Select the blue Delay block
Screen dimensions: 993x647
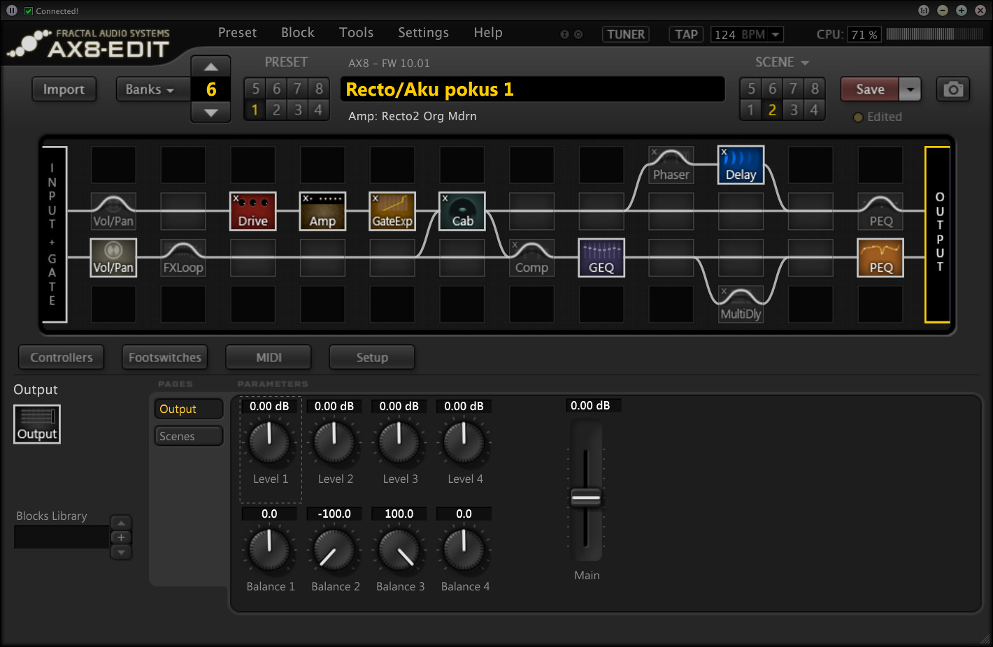click(741, 165)
